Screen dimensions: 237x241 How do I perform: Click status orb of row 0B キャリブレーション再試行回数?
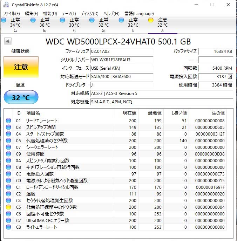click(x=8, y=167)
